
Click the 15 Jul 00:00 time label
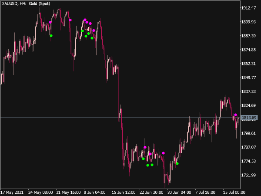coord(234,193)
